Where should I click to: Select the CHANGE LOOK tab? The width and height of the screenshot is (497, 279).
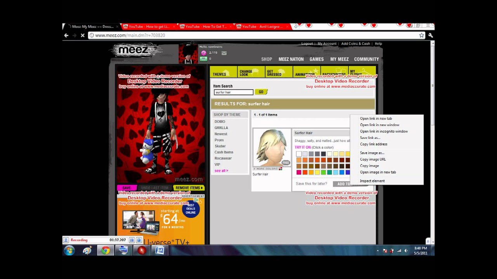point(251,72)
